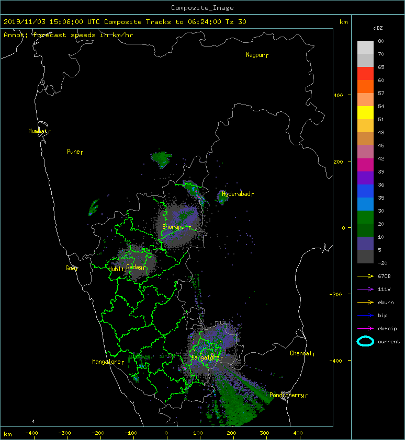
Task: Click the Hubli label on the map
Action: click(117, 269)
